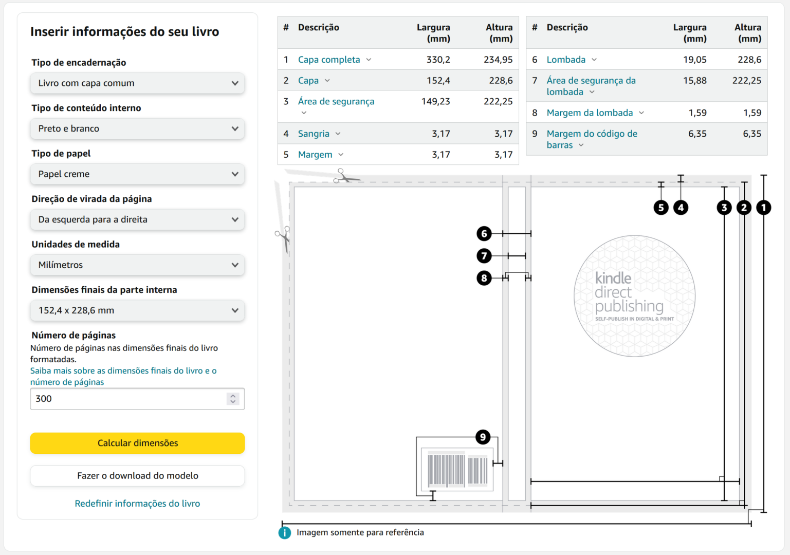Click Redefinir informações do livro link
The height and width of the screenshot is (555, 790).
click(137, 504)
